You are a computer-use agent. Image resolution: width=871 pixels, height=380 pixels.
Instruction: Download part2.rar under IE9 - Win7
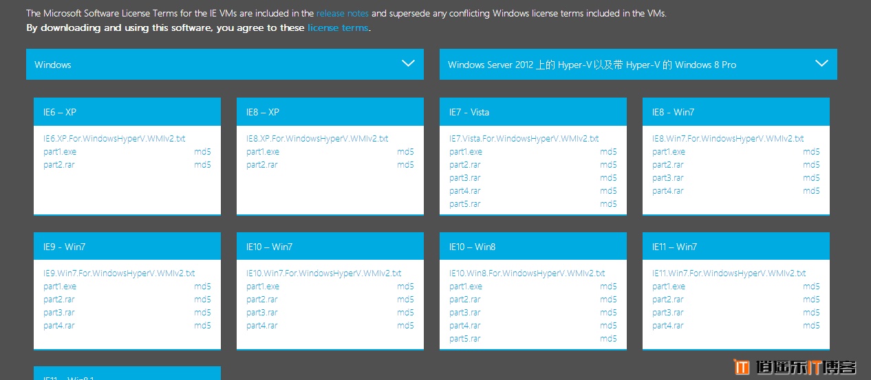(58, 300)
